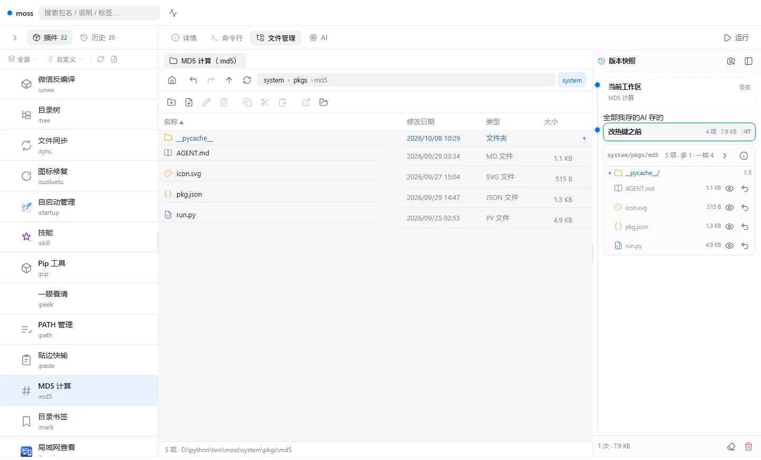Switch to 详情 tab

click(x=184, y=38)
